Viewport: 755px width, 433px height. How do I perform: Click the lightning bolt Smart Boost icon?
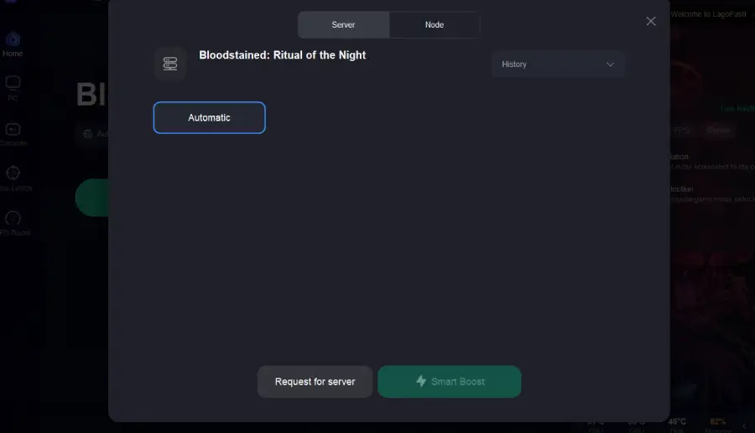pyautogui.click(x=421, y=381)
